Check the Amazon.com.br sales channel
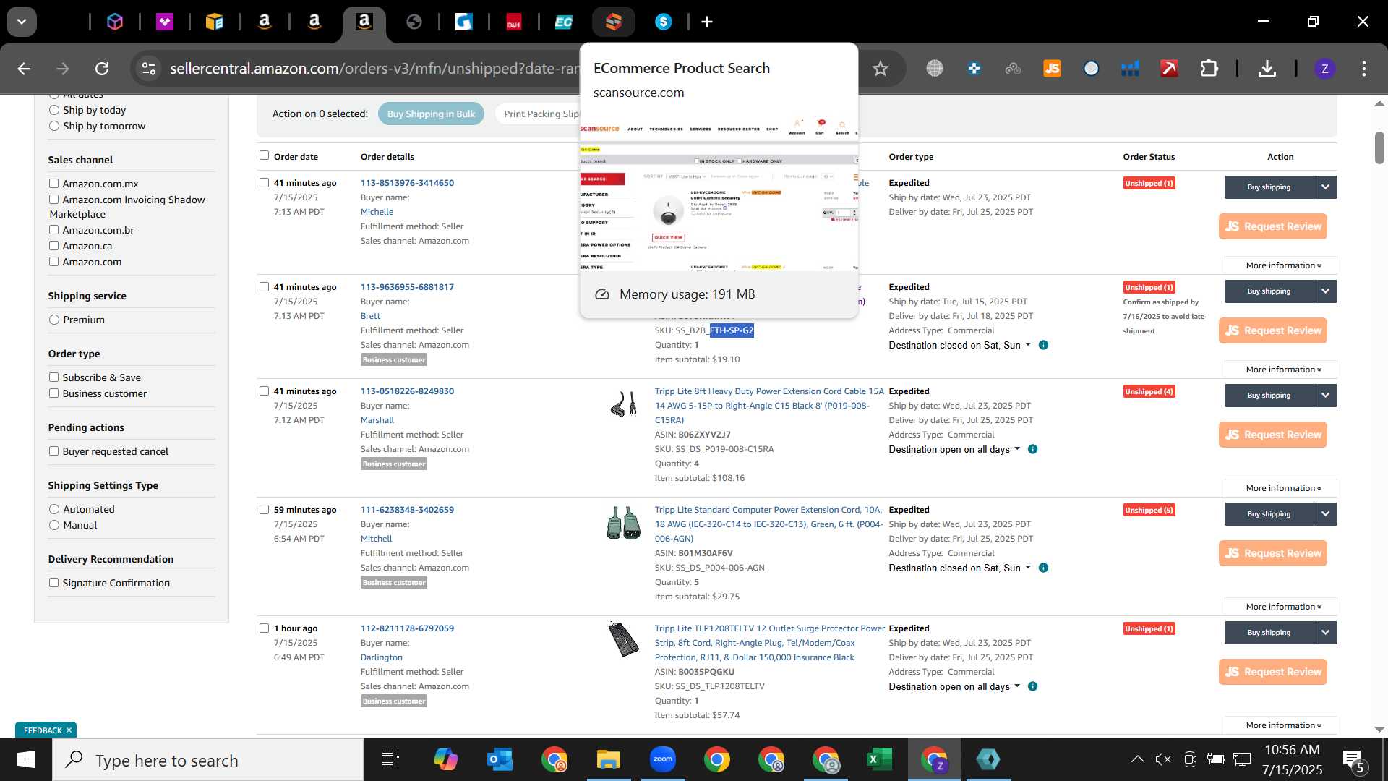 point(53,230)
